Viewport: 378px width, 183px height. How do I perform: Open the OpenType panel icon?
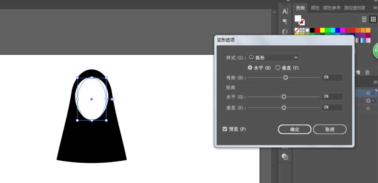[x=285, y=32]
